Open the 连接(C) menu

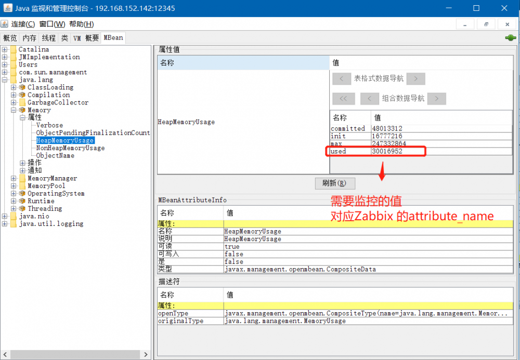(x=23, y=24)
